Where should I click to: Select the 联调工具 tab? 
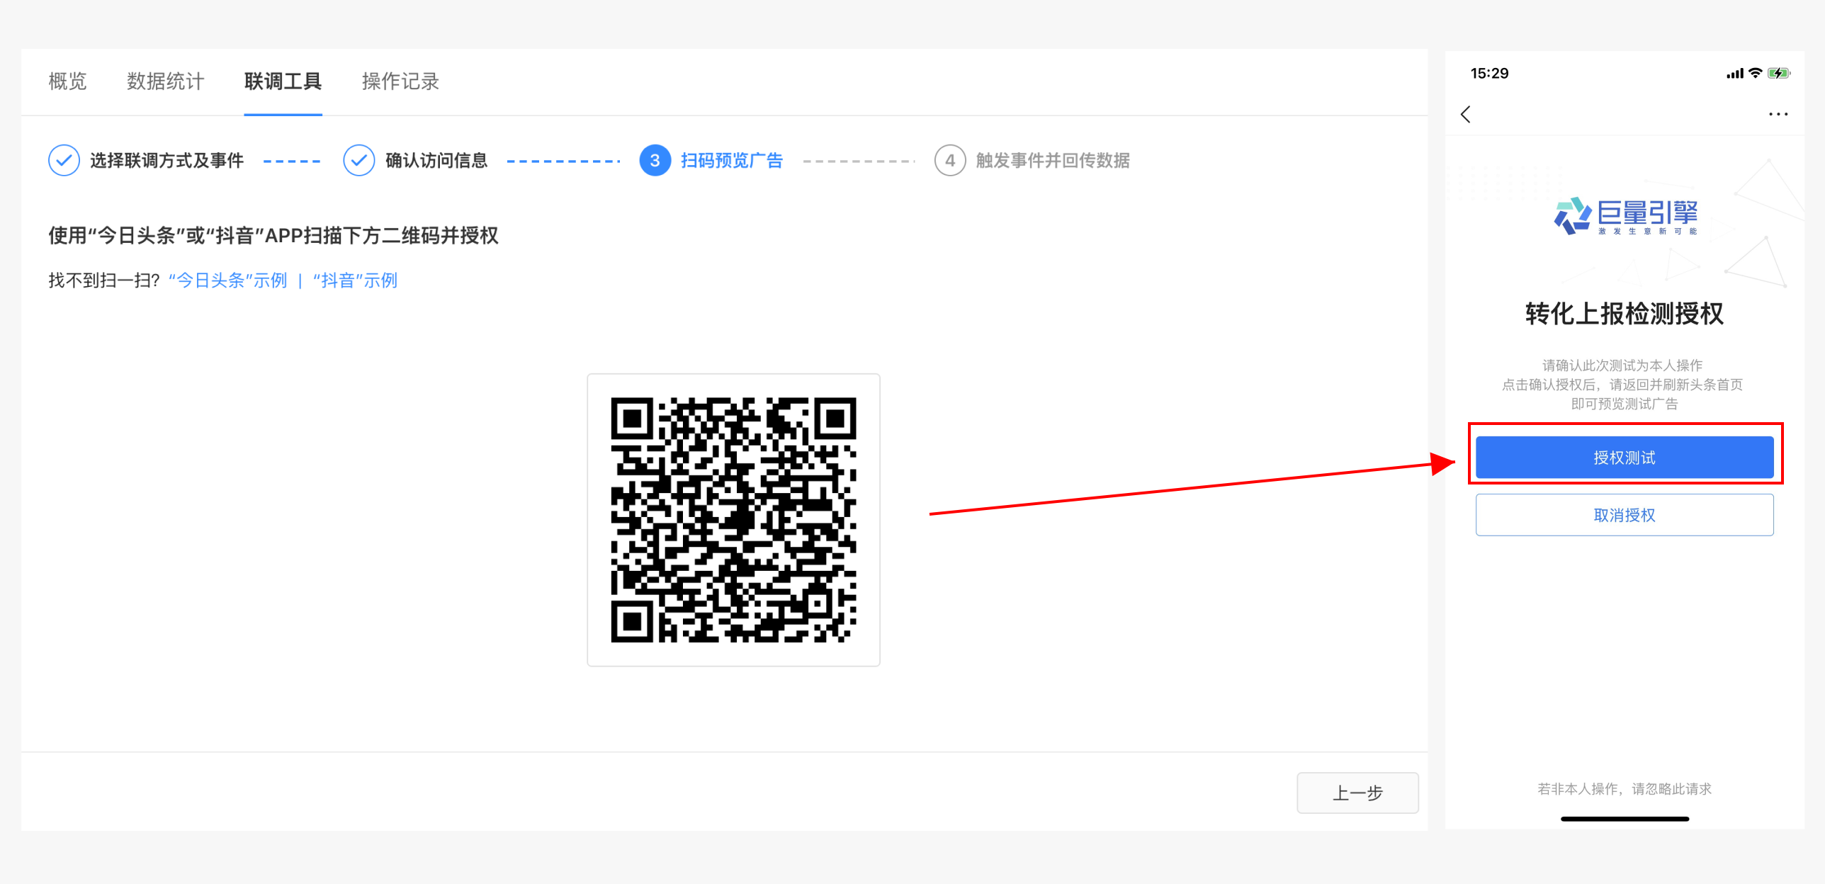pyautogui.click(x=283, y=81)
